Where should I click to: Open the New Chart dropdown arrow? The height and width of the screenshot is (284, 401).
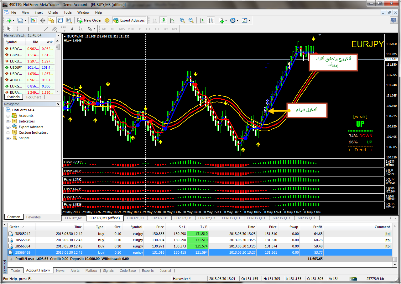(x=14, y=20)
